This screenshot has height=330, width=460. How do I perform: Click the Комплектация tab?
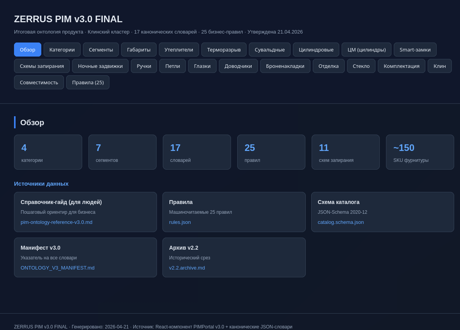click(401, 66)
